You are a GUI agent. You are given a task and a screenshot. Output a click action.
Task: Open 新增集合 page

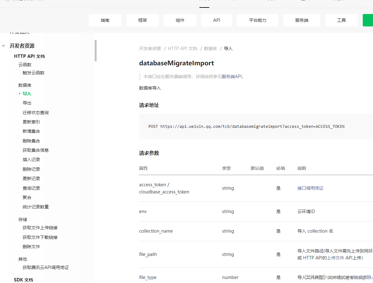(31, 131)
